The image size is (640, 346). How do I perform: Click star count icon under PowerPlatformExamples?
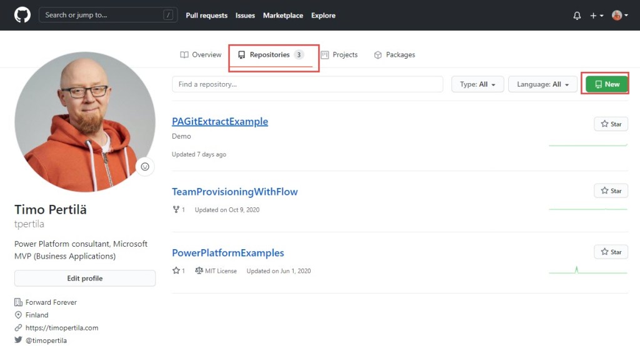click(x=176, y=271)
